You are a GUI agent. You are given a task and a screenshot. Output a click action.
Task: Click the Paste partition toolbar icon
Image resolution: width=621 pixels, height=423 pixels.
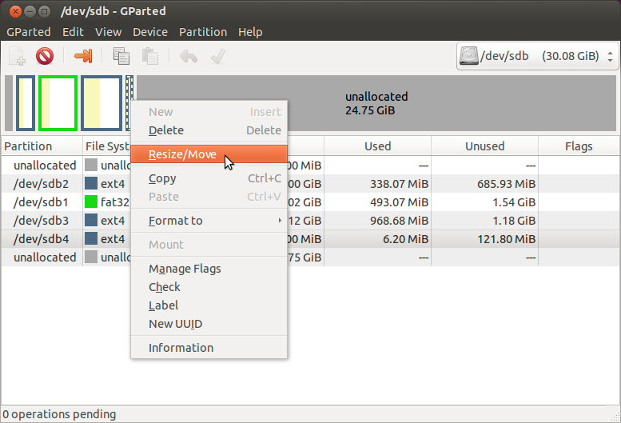tap(150, 56)
